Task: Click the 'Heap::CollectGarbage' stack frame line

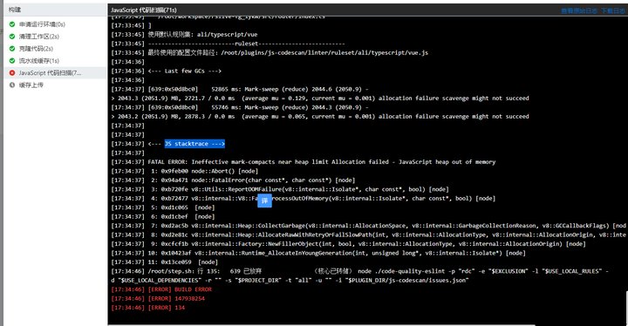Action: pos(368,226)
